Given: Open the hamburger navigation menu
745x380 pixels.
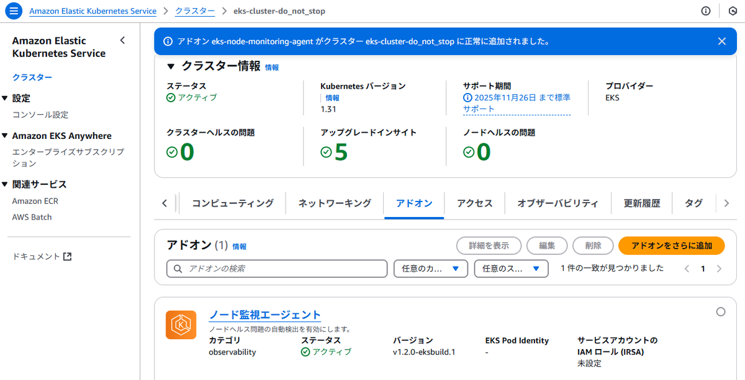Looking at the screenshot, I should click(14, 11).
